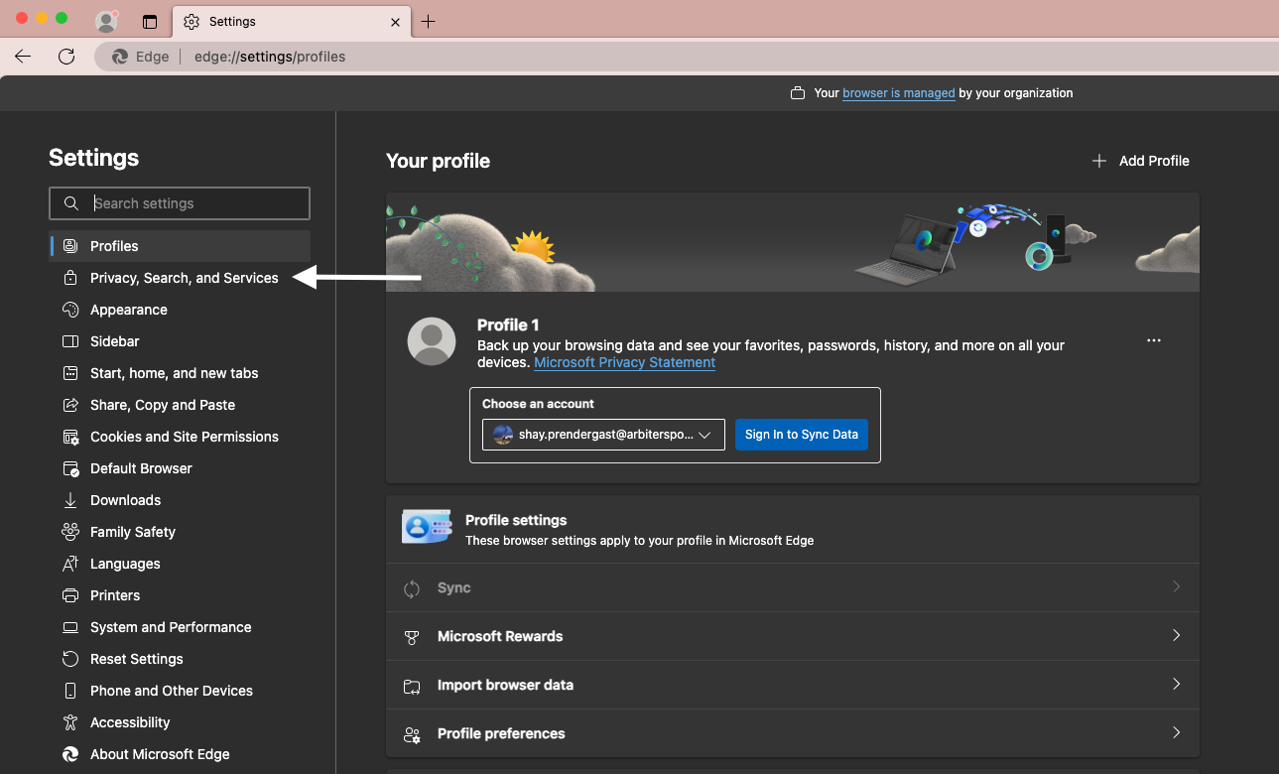Viewport: 1279px width, 774px height.
Task: Click the Cookies and Site Permissions icon
Action: click(70, 437)
